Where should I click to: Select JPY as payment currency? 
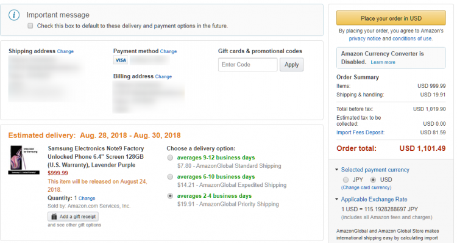click(345, 180)
